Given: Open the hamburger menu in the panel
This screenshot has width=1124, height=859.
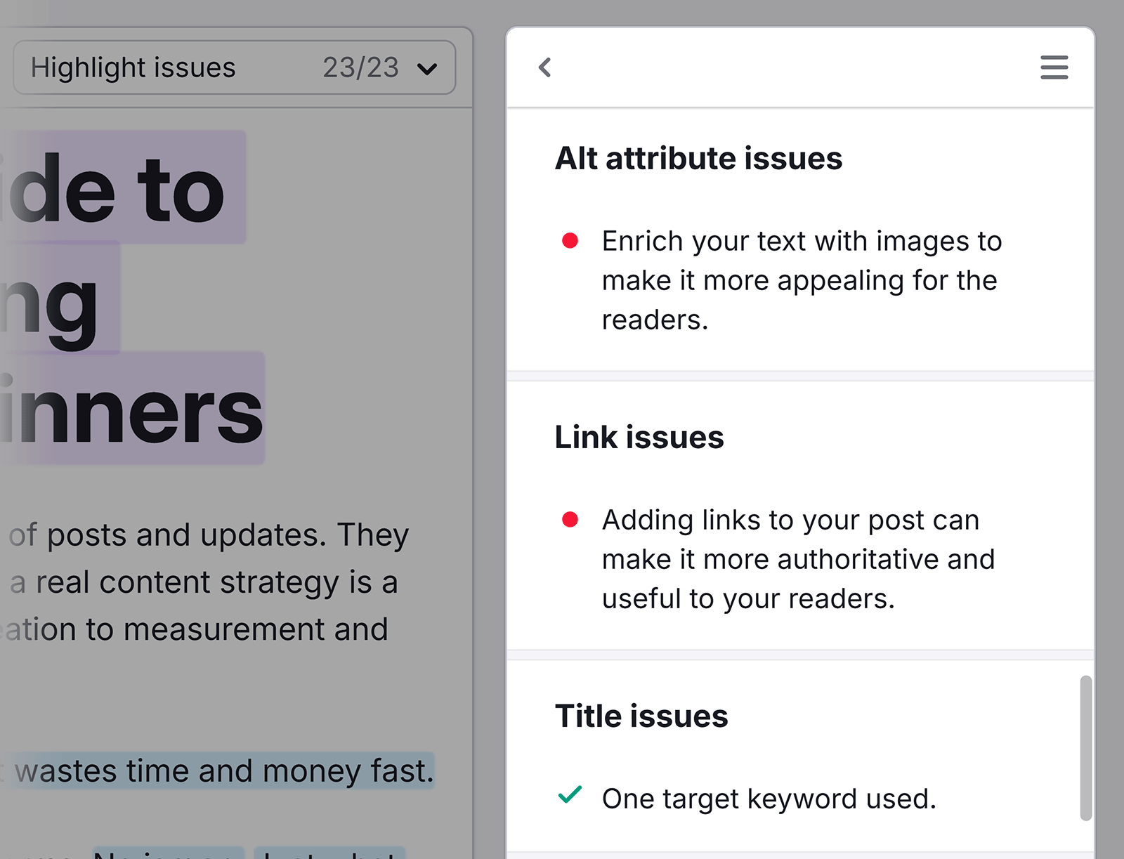Looking at the screenshot, I should [x=1053, y=67].
